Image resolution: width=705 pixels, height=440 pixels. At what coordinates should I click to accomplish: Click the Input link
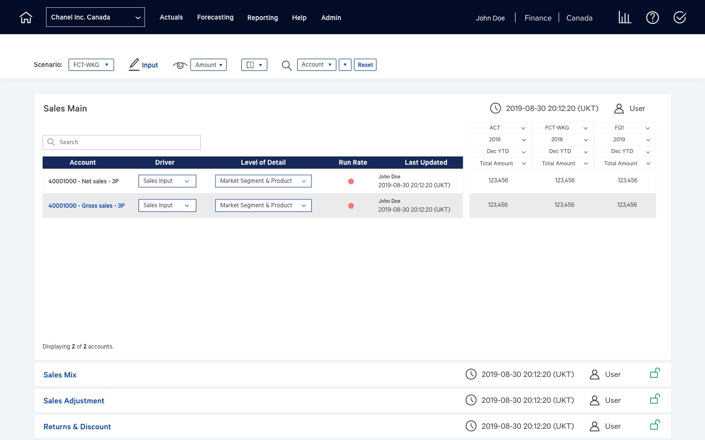tap(150, 65)
